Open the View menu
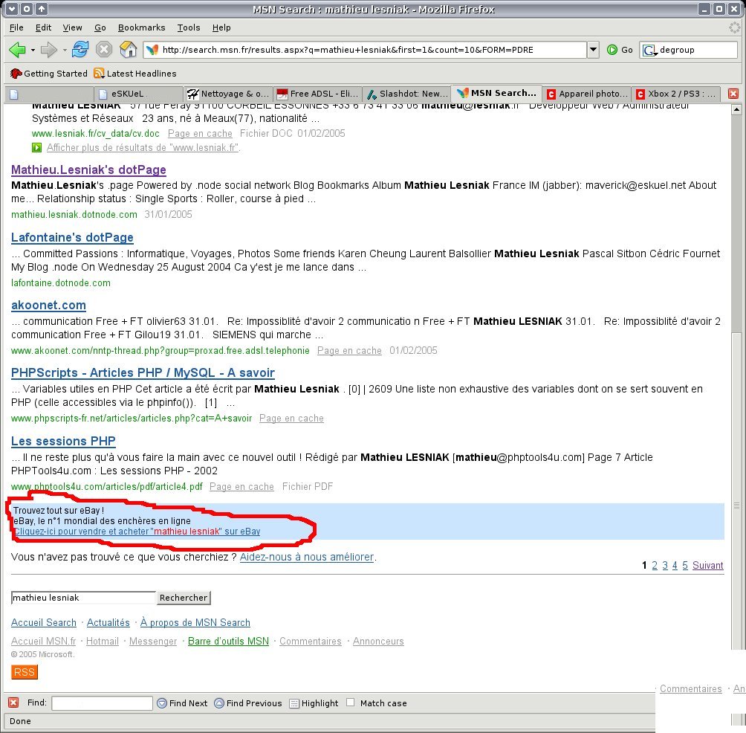The width and height of the screenshot is (746, 733). (x=72, y=28)
